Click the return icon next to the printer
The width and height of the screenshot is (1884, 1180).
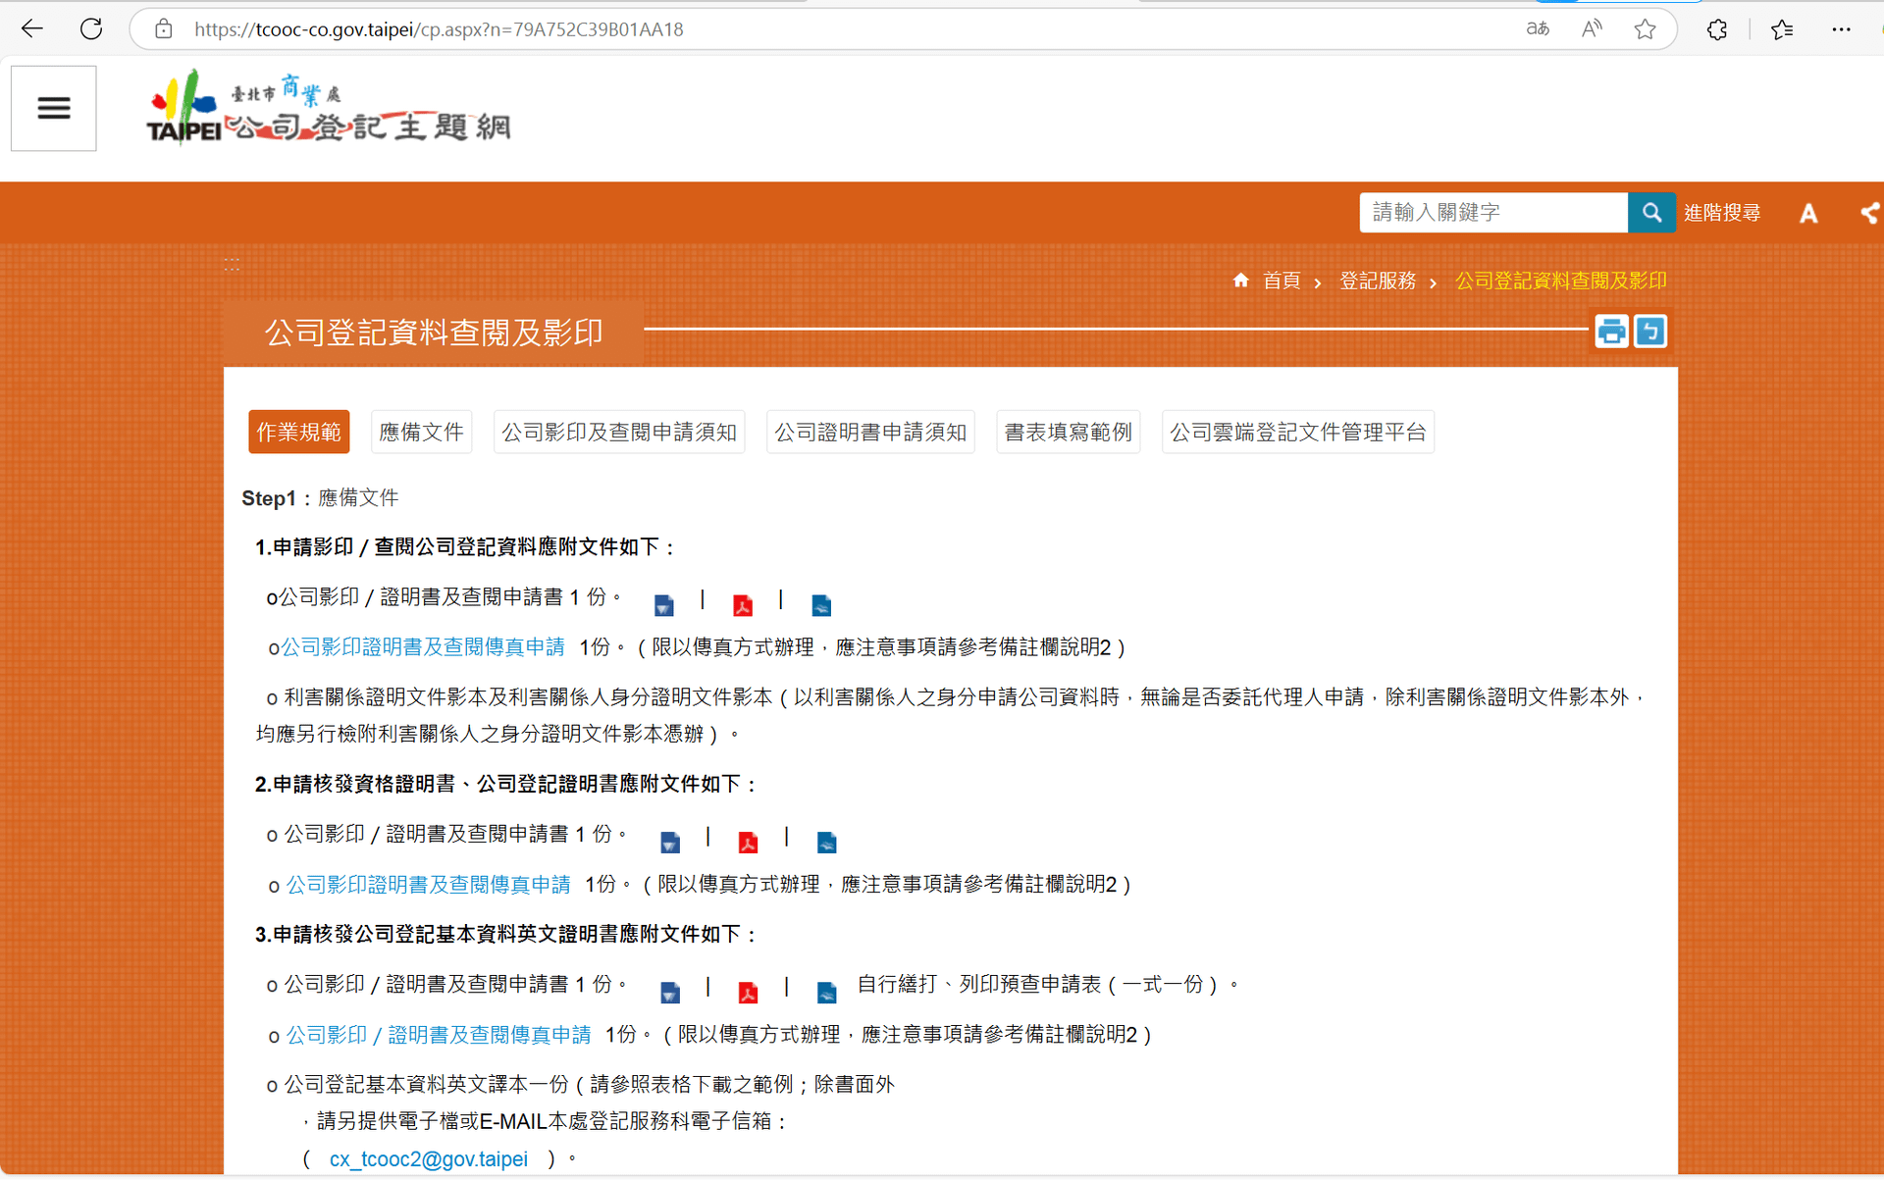(x=1650, y=332)
